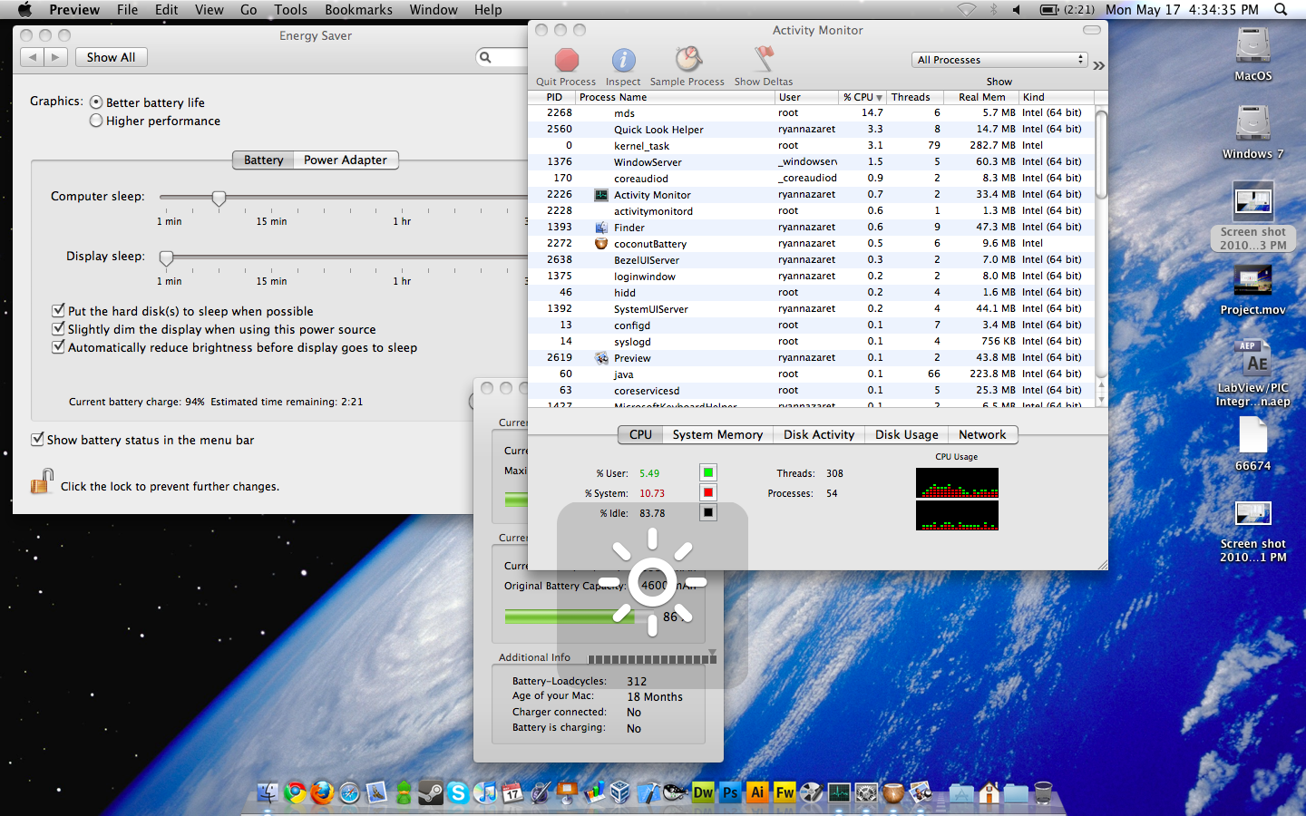Switch to the Power Adapter tab
Viewport: 1306px width, 816px height.
(x=346, y=160)
